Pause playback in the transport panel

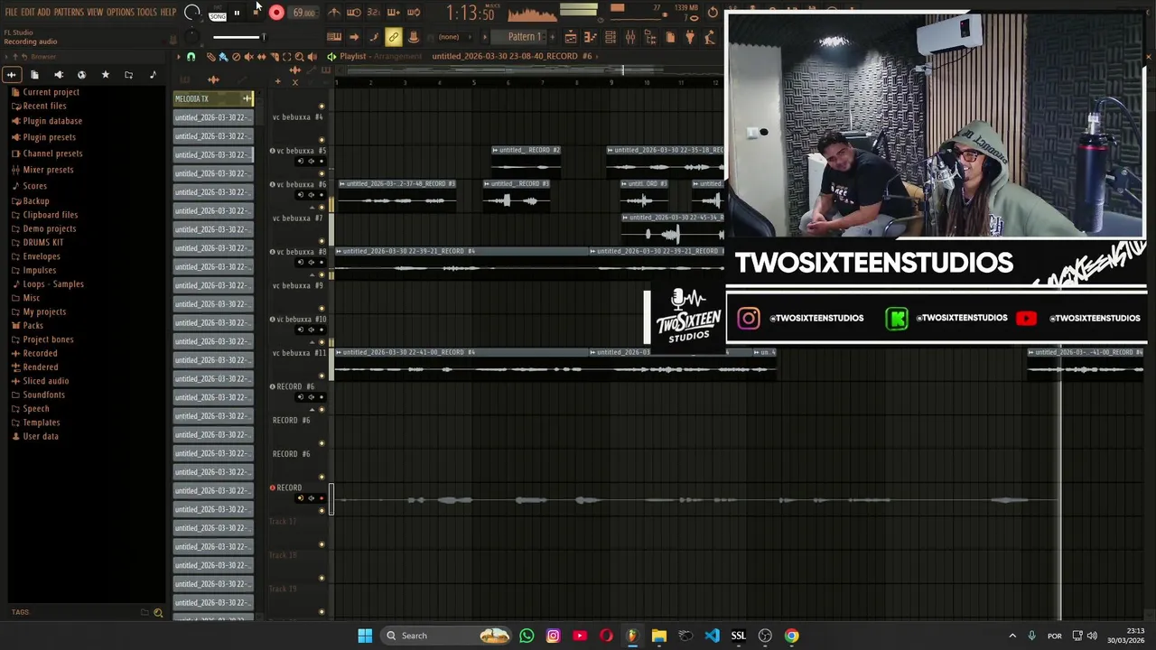[237, 13]
